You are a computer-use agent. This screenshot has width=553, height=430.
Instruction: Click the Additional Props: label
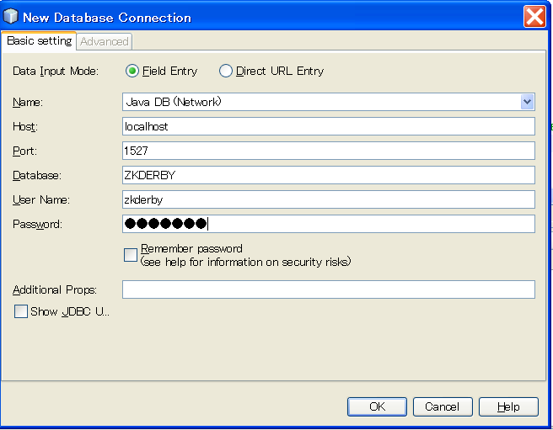coord(54,289)
